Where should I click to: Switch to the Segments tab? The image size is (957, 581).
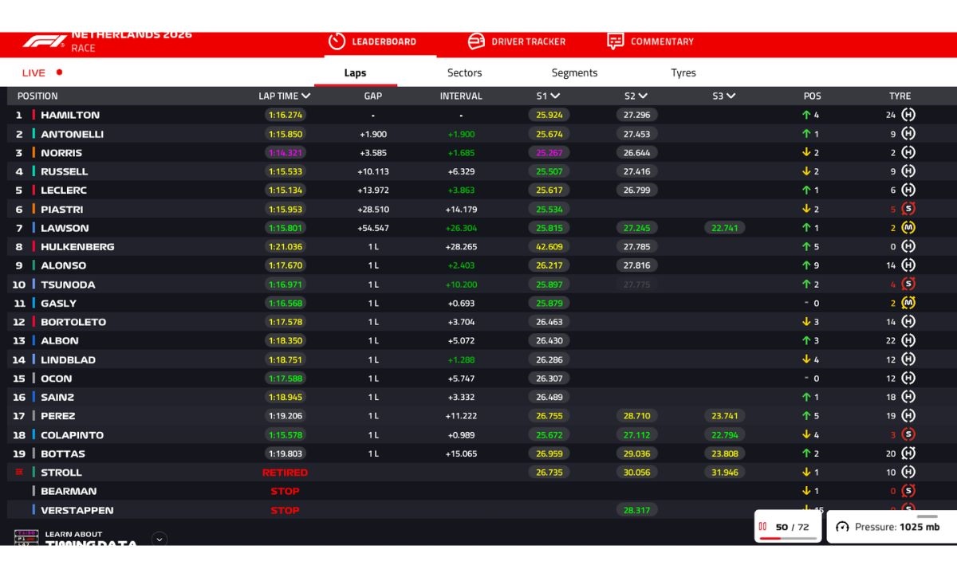point(574,73)
